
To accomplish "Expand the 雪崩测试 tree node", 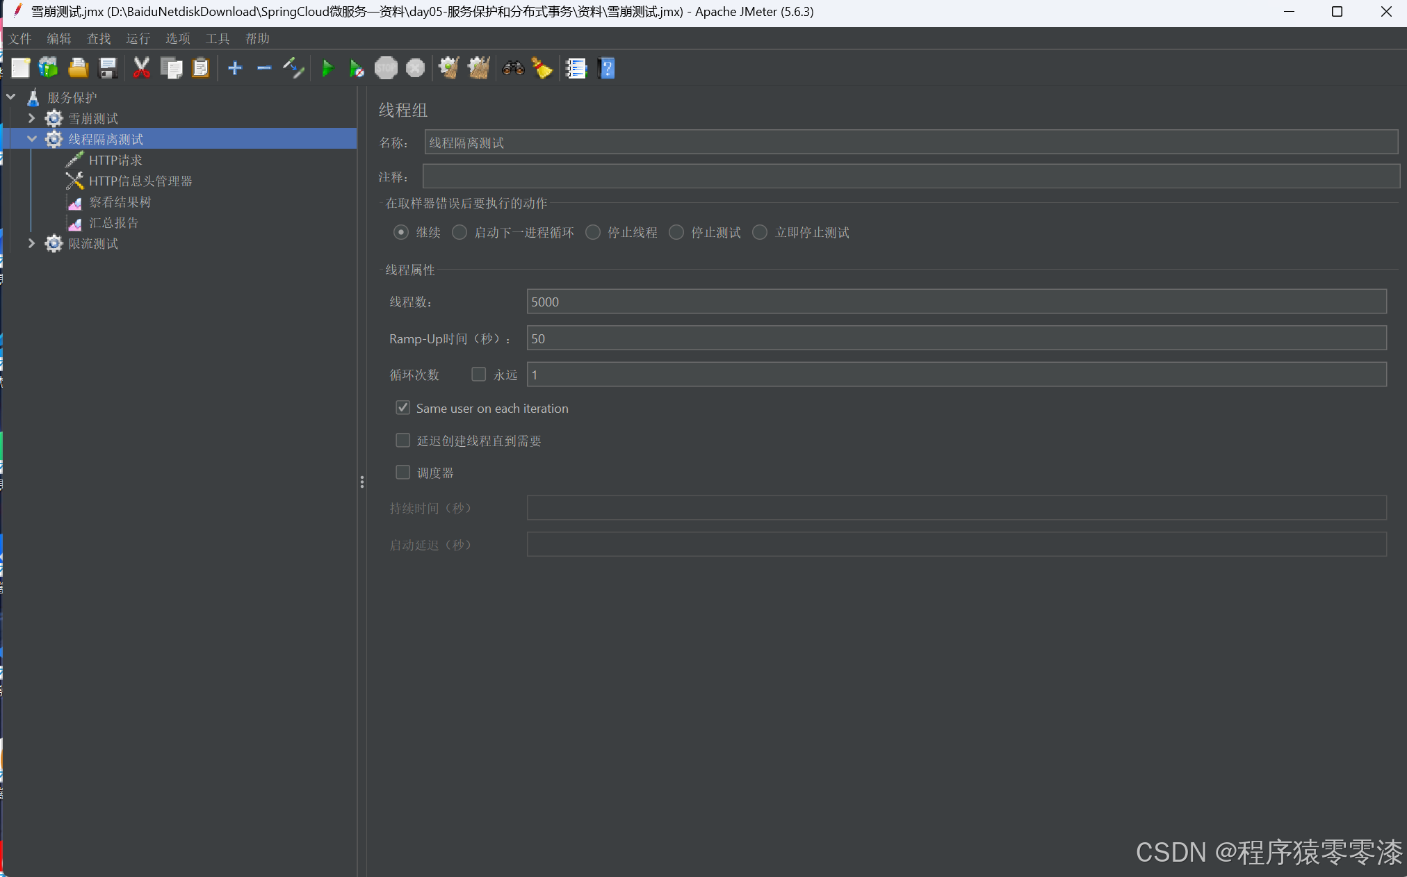I will coord(31,118).
